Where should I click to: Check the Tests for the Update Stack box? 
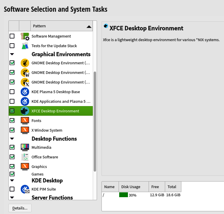point(12,46)
